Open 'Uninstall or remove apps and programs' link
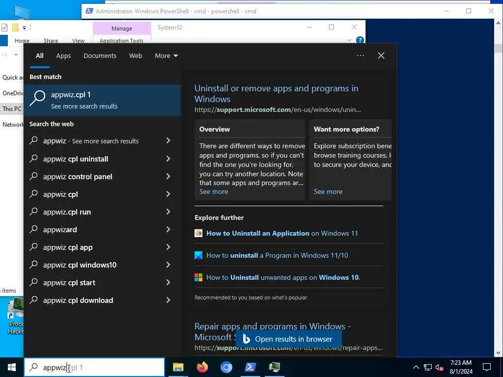503x377 pixels. (x=276, y=94)
